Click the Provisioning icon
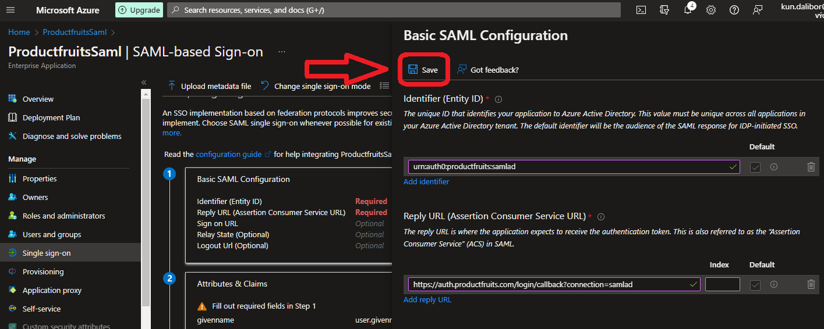 coord(12,271)
